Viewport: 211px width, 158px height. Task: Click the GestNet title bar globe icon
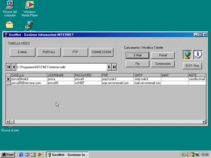tap(6, 35)
